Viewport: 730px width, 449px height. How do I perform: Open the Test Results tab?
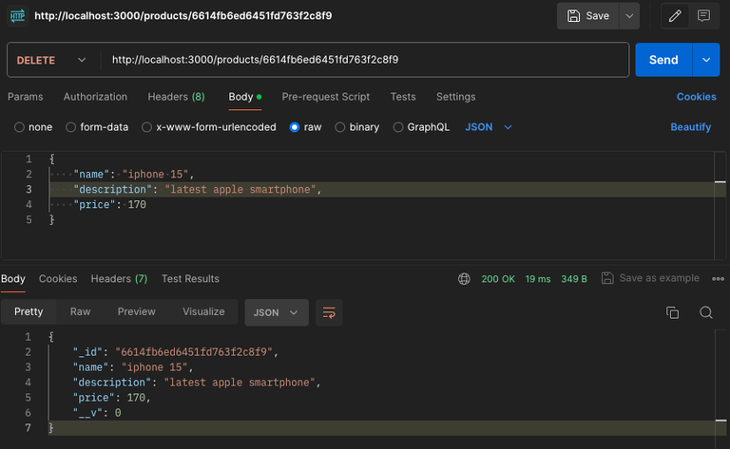pyautogui.click(x=190, y=279)
